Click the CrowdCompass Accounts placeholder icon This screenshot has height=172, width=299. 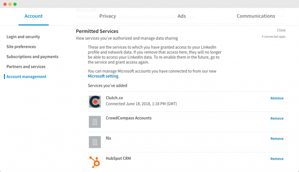pos(95,122)
